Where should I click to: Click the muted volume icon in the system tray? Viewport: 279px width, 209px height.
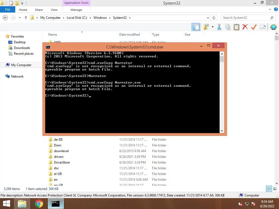(x=240, y=204)
